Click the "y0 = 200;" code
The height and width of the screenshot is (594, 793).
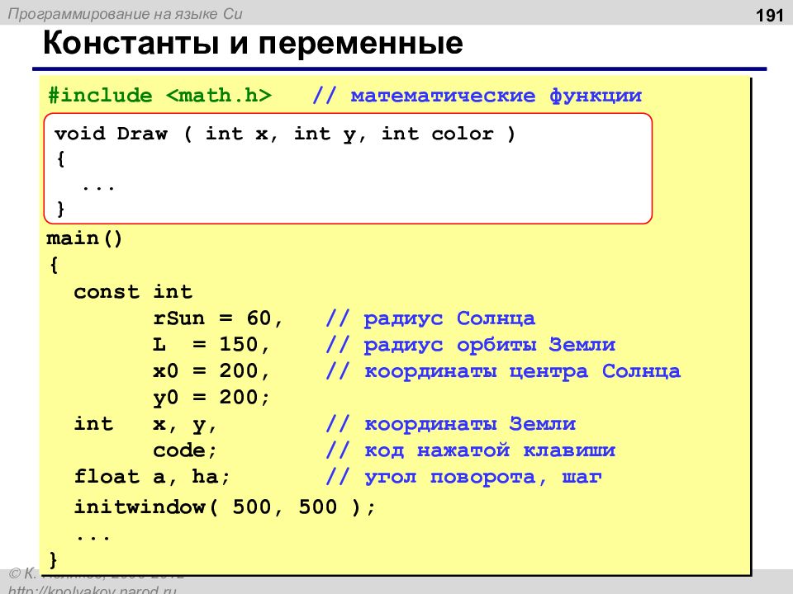tap(211, 398)
